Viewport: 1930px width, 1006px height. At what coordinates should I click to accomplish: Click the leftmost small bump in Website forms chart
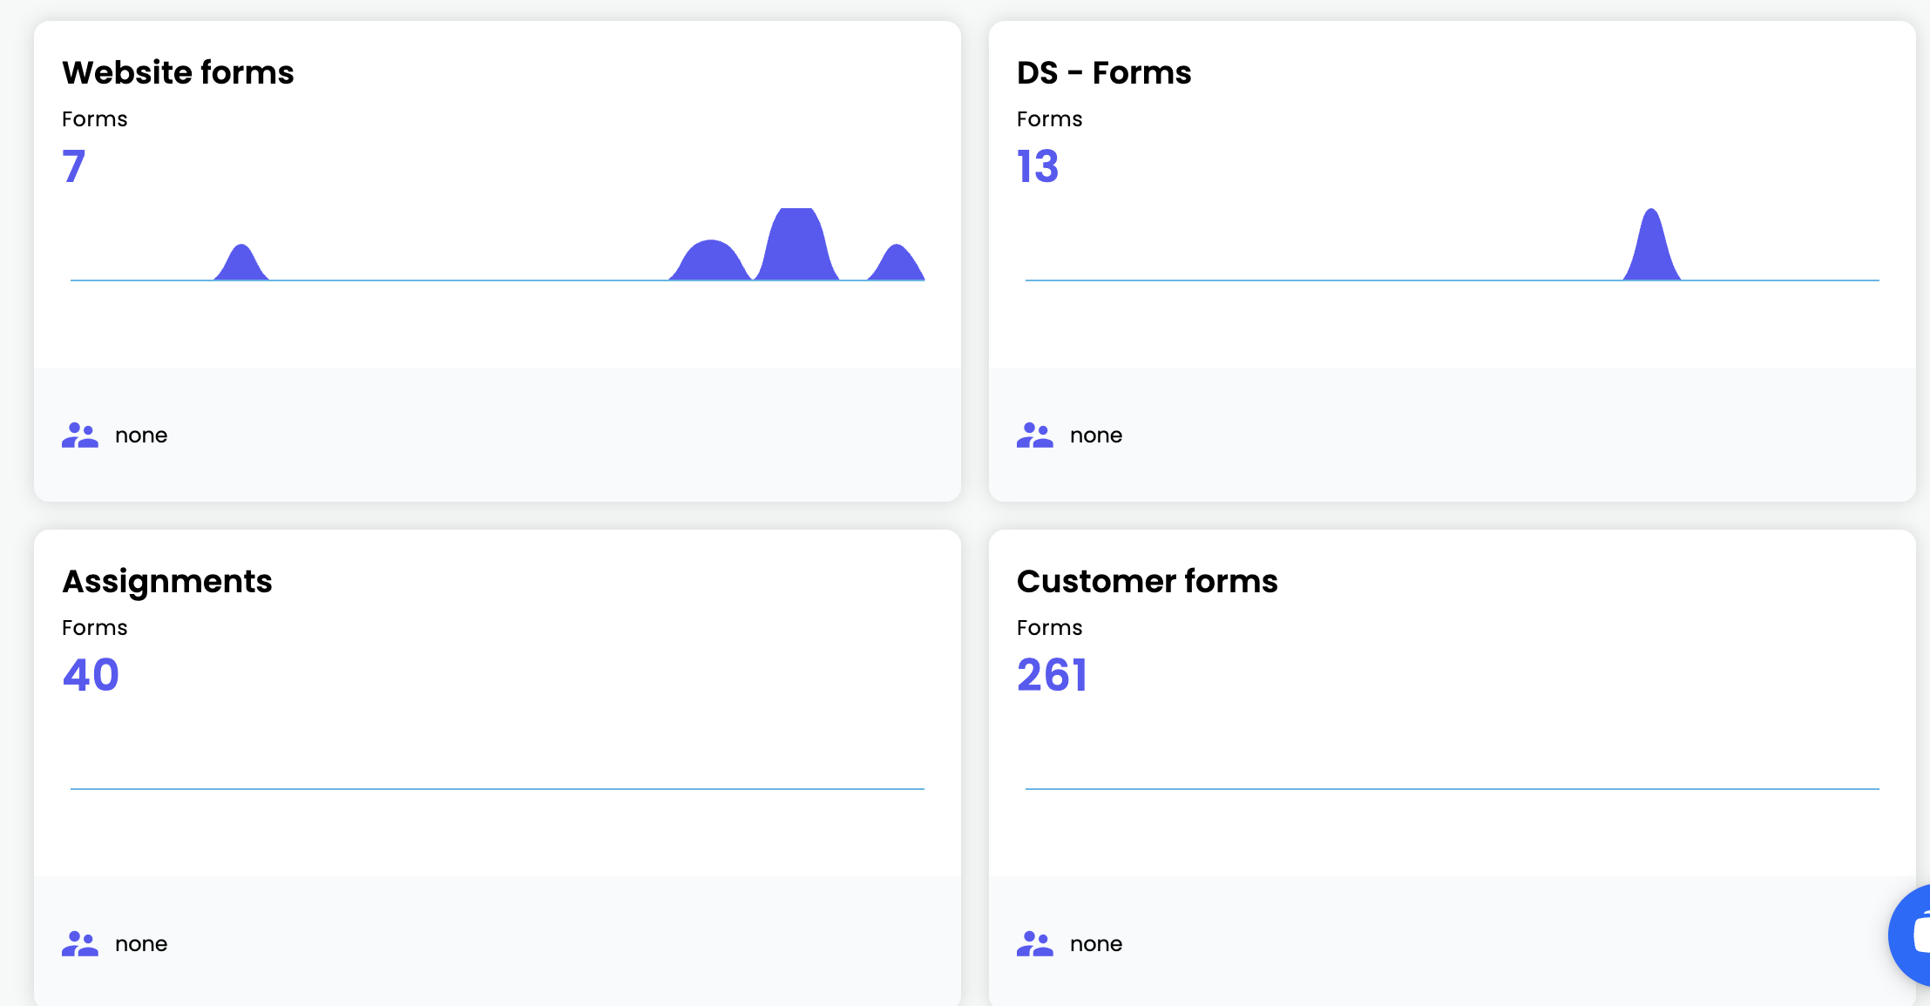(x=241, y=264)
